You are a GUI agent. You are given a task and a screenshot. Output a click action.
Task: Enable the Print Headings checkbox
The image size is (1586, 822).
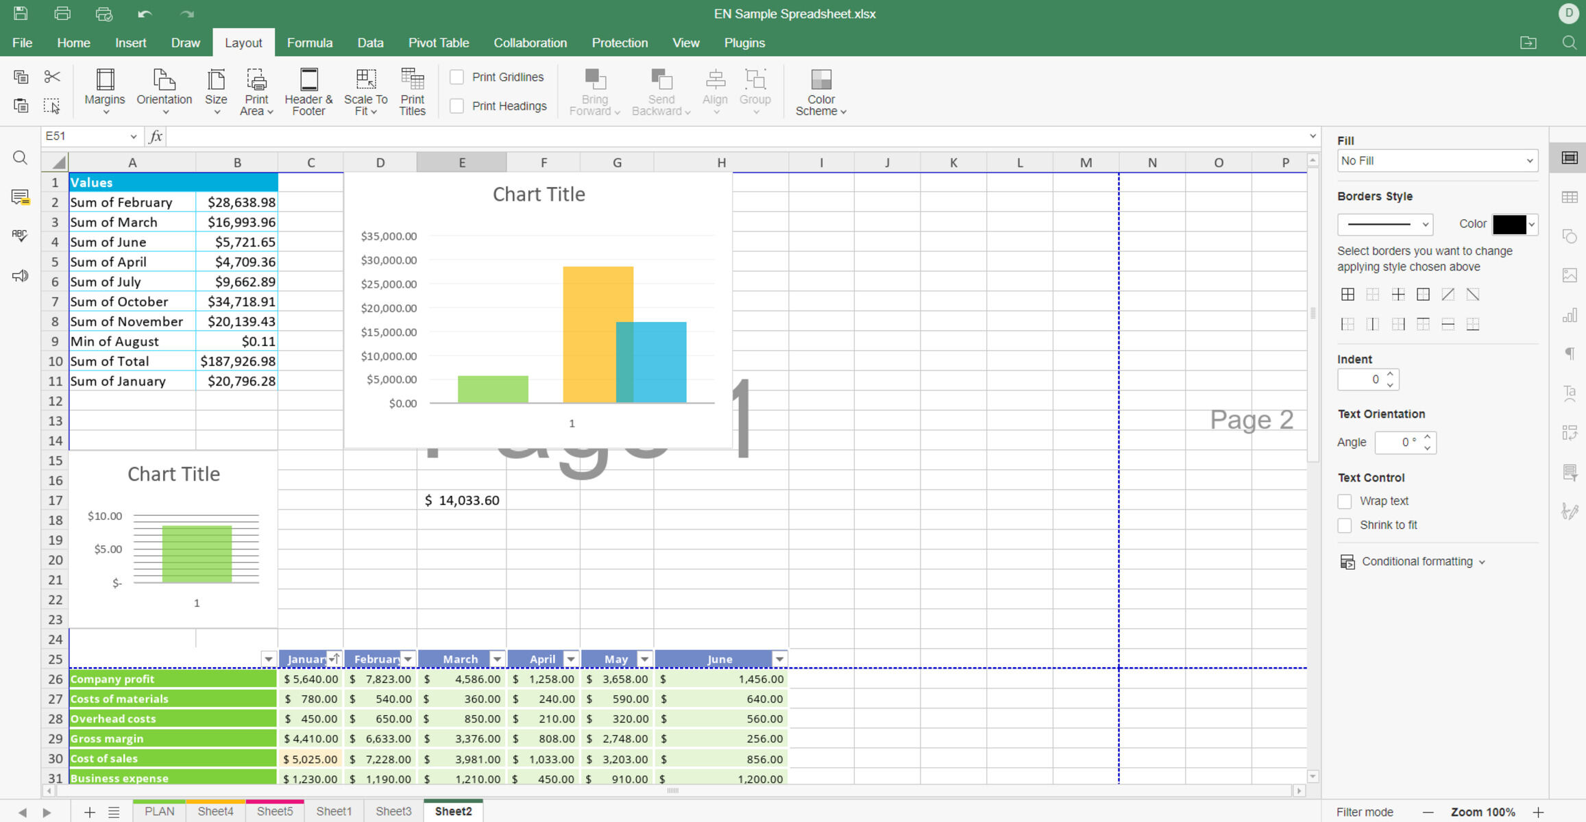[457, 105]
